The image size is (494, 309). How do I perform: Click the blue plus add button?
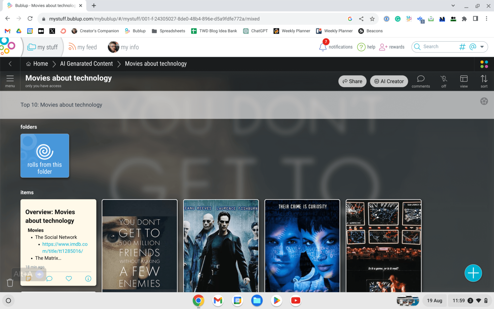point(473,273)
